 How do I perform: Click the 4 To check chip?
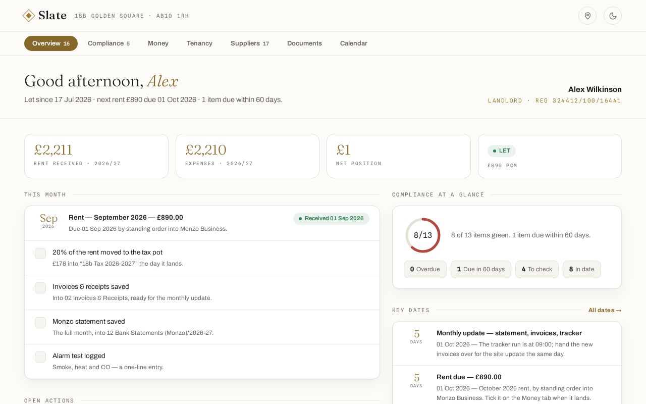[537, 269]
